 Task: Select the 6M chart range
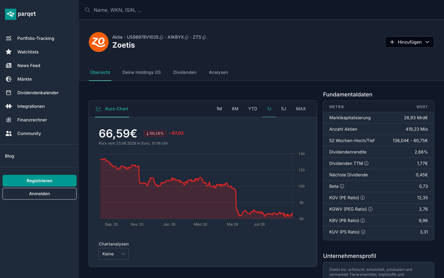(x=235, y=109)
